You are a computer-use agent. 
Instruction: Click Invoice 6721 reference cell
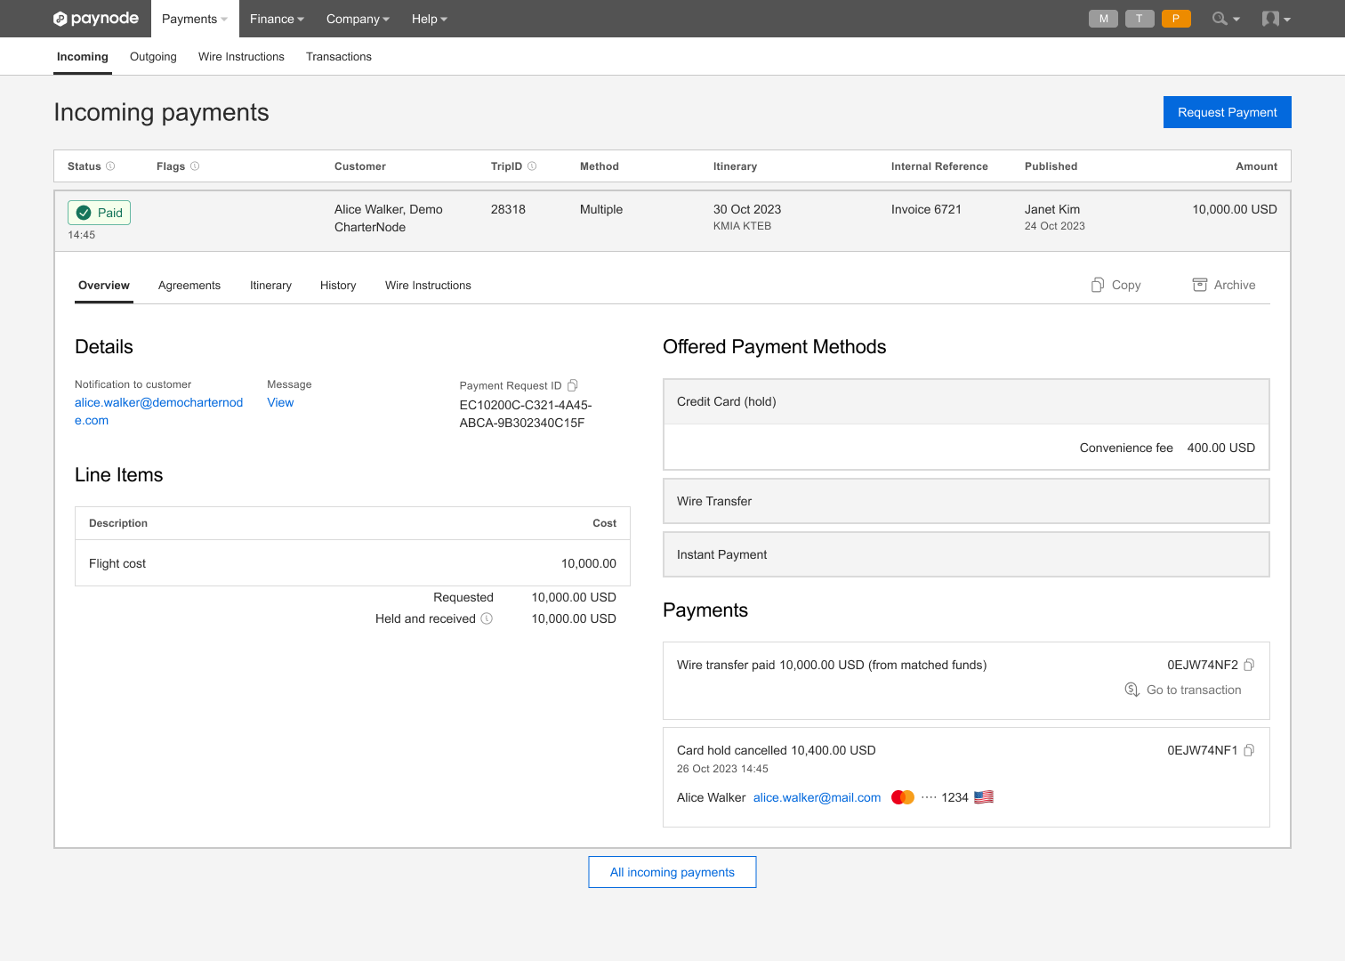click(926, 209)
